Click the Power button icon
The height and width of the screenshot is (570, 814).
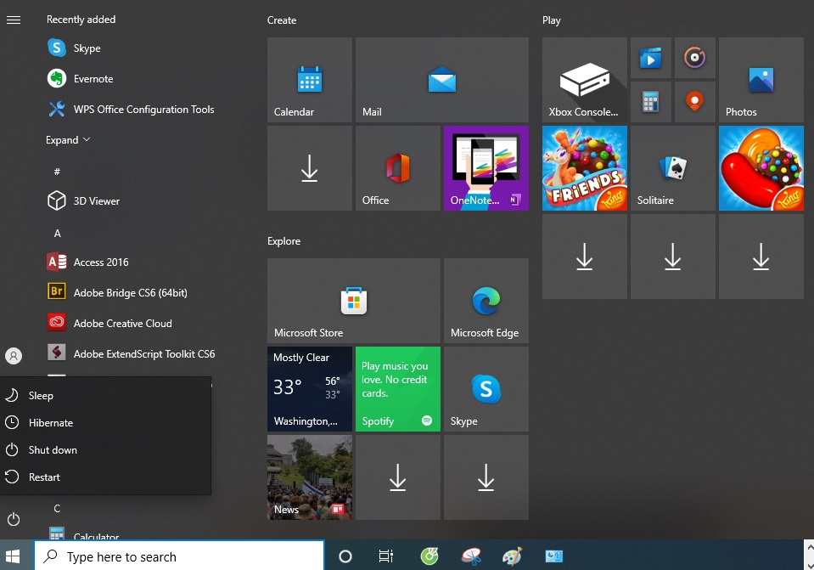pyautogui.click(x=14, y=519)
